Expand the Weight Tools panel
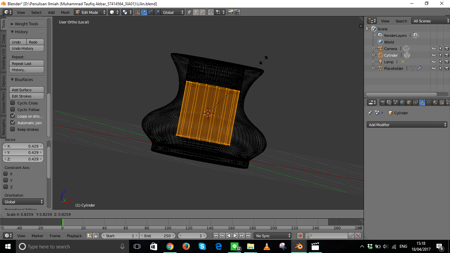 [13, 24]
